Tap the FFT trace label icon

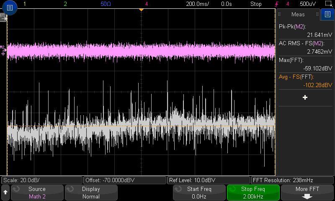pyautogui.click(x=3, y=17)
